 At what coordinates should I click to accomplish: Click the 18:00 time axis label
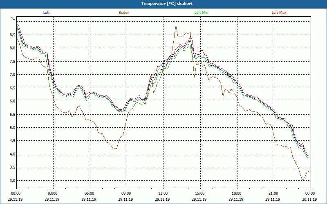(x=237, y=193)
